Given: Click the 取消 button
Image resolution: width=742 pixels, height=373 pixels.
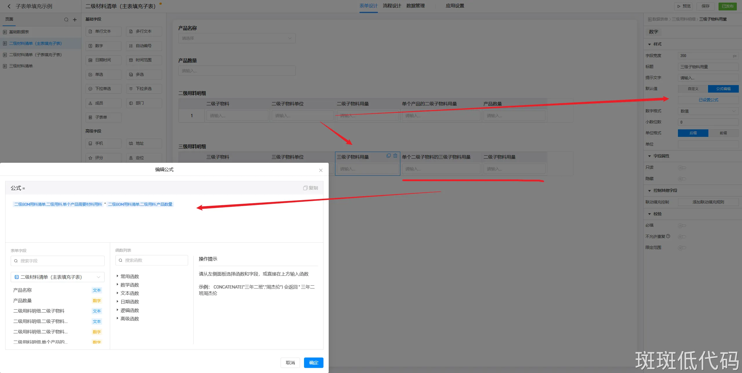Looking at the screenshot, I should tap(290, 363).
